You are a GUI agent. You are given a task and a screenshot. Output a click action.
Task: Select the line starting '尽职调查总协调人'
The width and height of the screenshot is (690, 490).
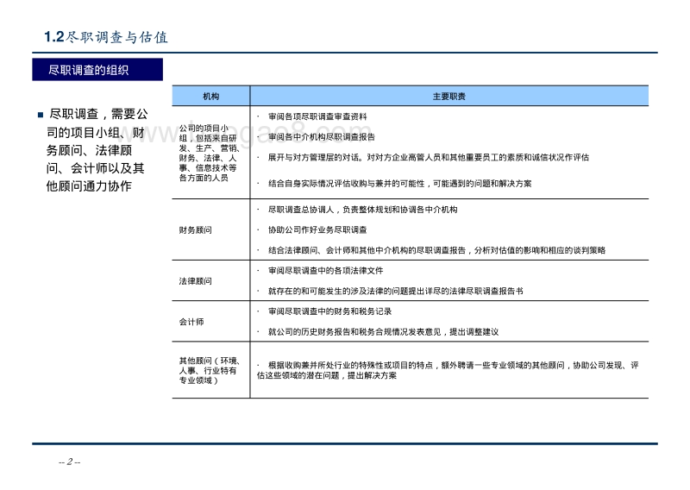coord(362,210)
